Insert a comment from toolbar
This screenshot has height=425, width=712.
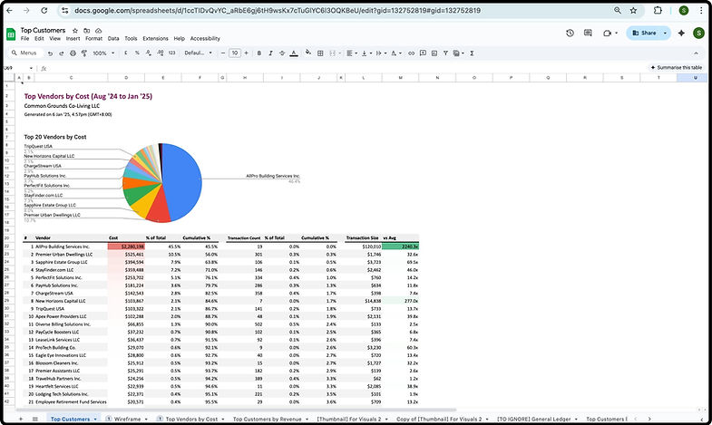tap(423, 53)
